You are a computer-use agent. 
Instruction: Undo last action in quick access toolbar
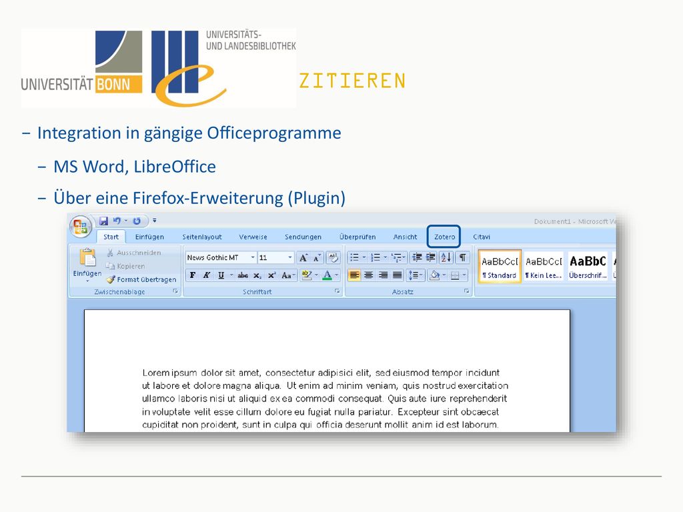[x=117, y=221]
